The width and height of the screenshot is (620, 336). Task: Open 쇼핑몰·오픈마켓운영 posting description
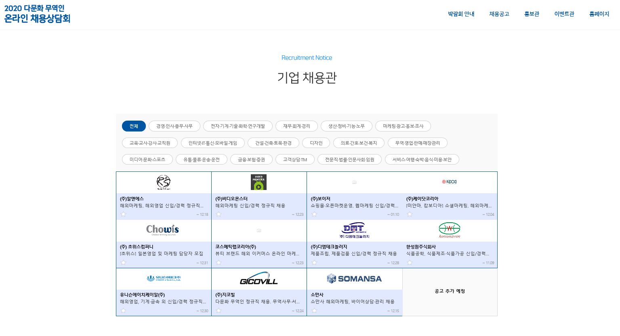[x=354, y=206]
